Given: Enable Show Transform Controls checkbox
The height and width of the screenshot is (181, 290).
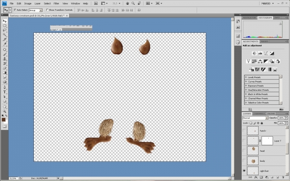Looking at the screenshot, I should 47,10.
